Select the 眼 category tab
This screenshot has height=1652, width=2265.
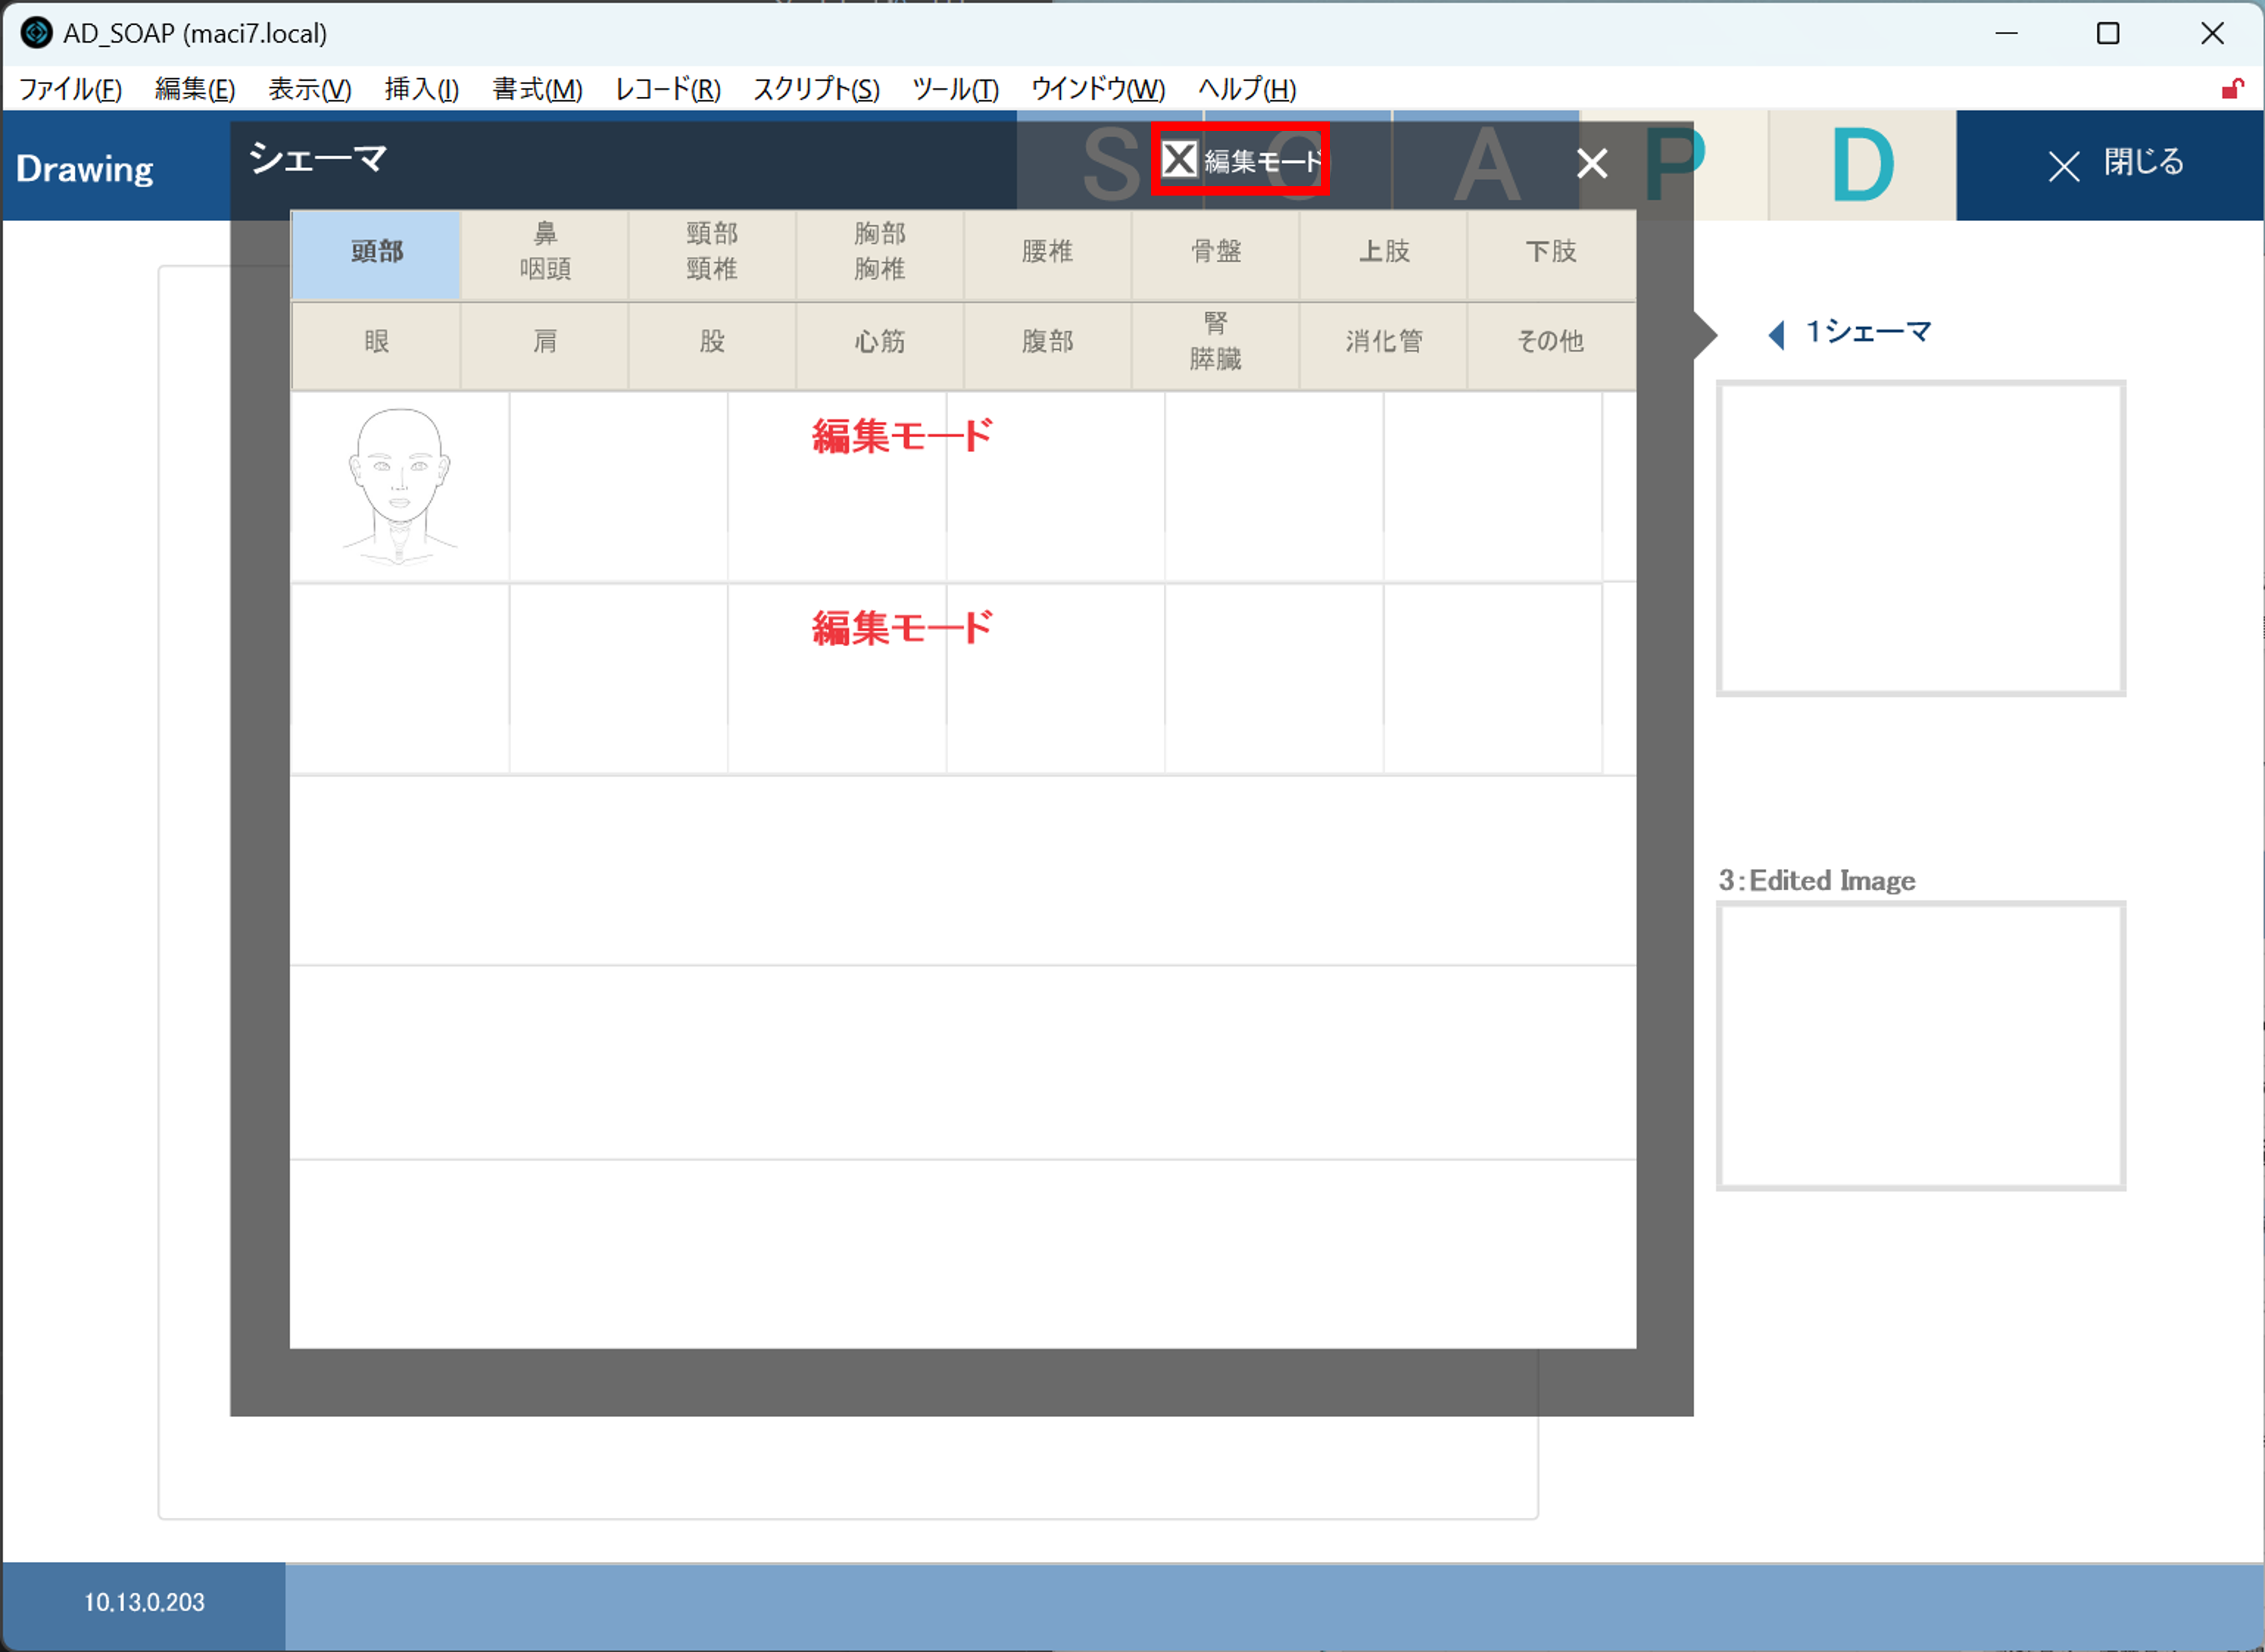(376, 342)
